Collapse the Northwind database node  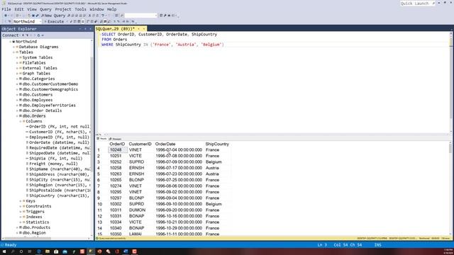11,42
